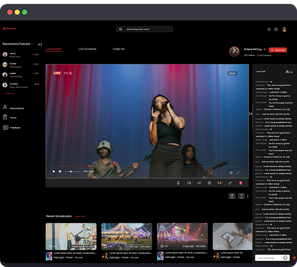This screenshot has height=267, width=297.
Task: Click the red site logo
Action: (9, 29)
